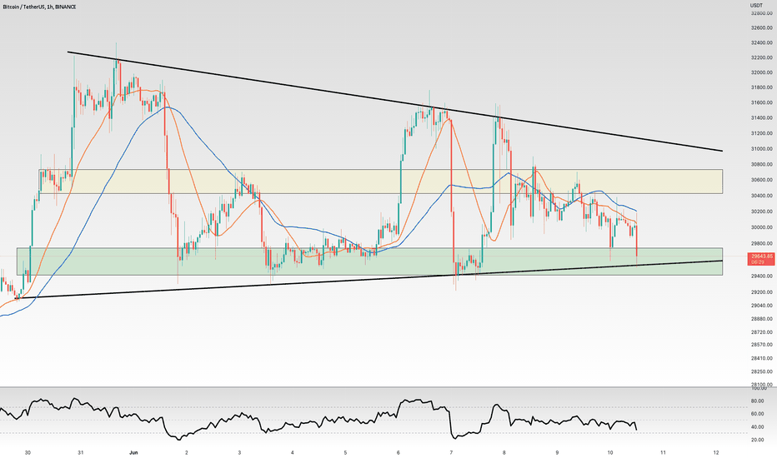Click the date label 6 on time axis
The image size is (777, 458).
pos(398,452)
